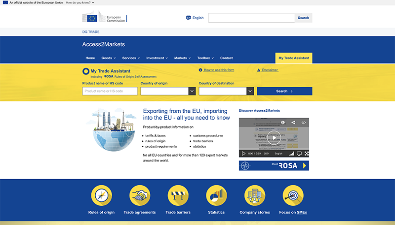The image size is (395, 225).
Task: Open the Goods menu dropdown
Action: click(x=109, y=58)
